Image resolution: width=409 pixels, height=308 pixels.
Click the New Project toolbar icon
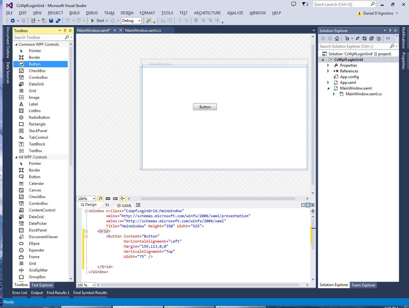[x=33, y=21]
